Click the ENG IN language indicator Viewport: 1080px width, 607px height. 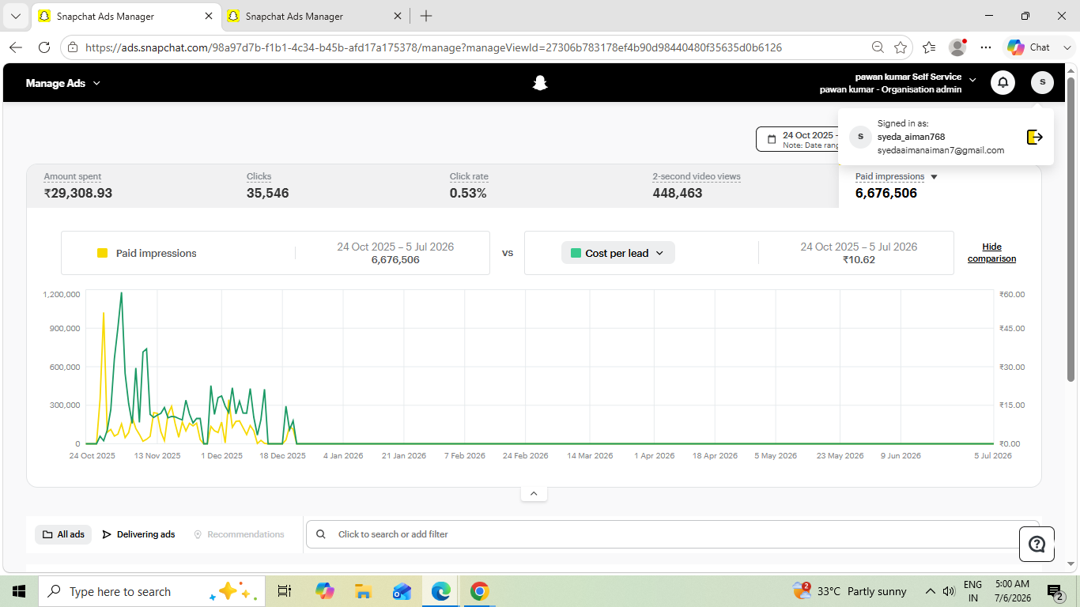pyautogui.click(x=972, y=591)
